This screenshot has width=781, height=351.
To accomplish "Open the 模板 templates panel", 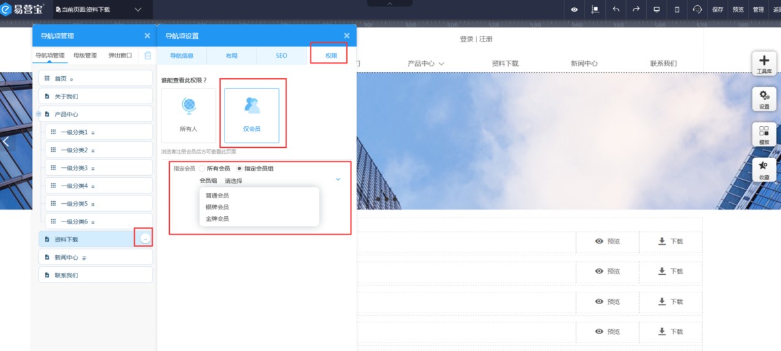I will 764,135.
